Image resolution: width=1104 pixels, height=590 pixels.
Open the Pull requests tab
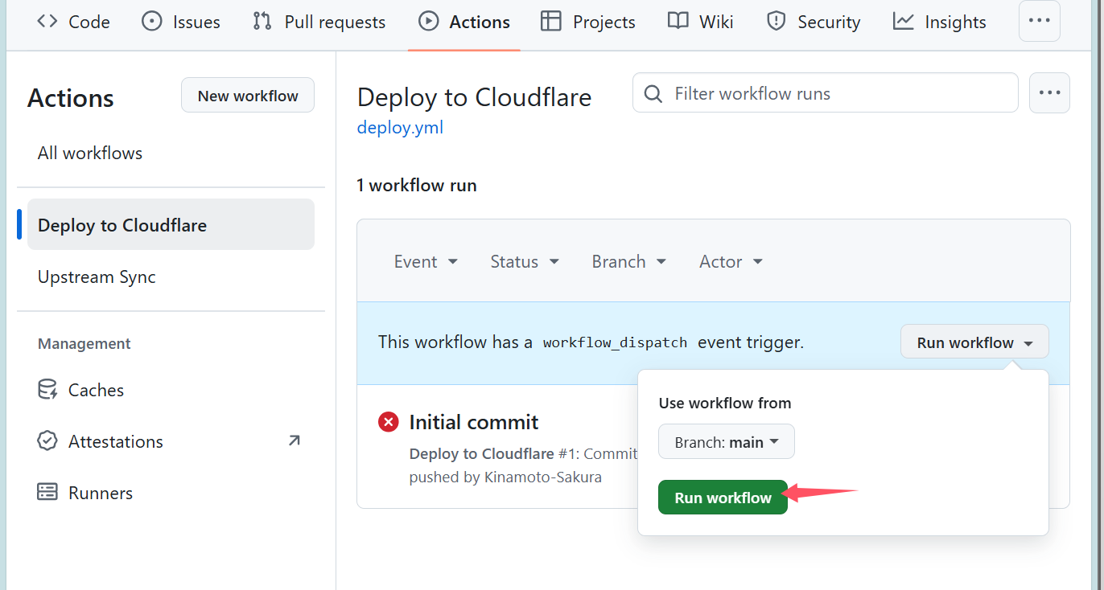tap(319, 22)
